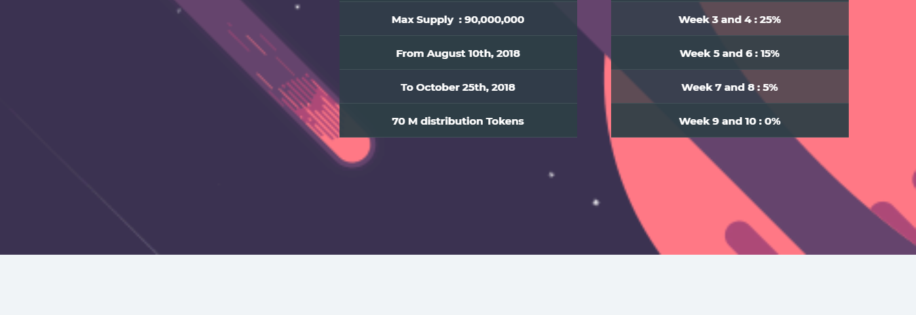
Task: Click the small star below the token table
Action: point(551,175)
